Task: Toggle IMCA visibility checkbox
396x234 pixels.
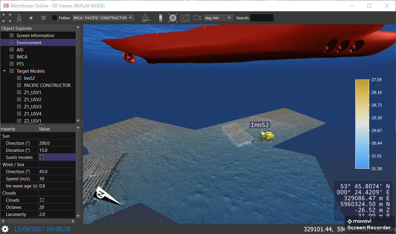Action: pos(12,57)
